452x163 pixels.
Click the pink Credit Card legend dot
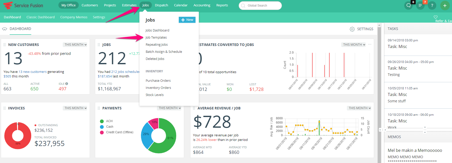(x=102, y=133)
